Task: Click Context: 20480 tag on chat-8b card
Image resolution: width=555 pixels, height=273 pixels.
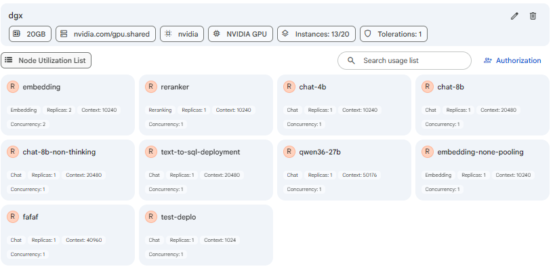Action: click(498, 110)
